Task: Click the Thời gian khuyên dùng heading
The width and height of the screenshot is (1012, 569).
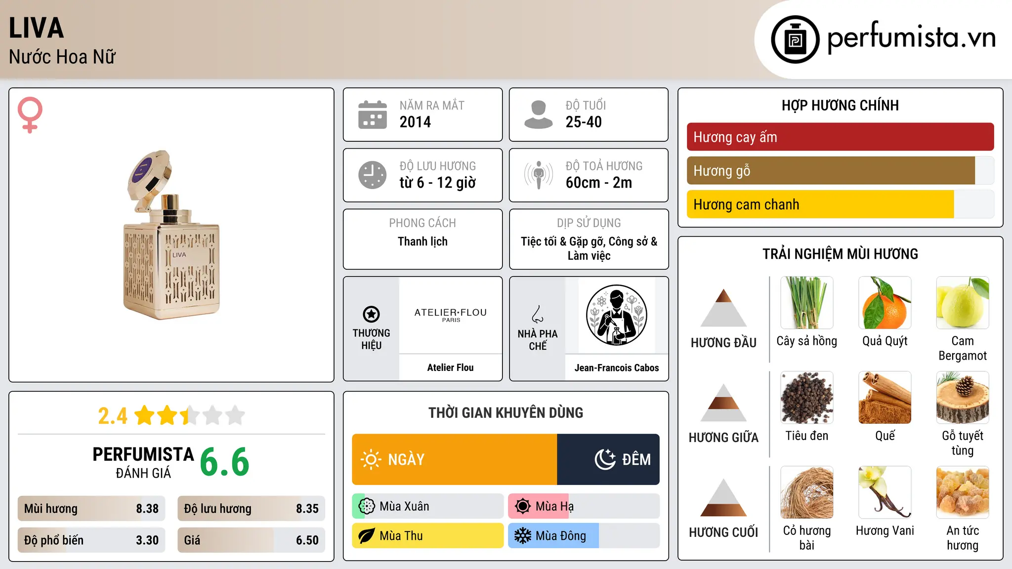Action: point(506,412)
